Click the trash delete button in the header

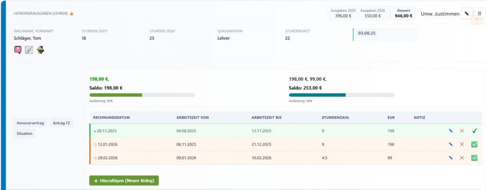479,14
